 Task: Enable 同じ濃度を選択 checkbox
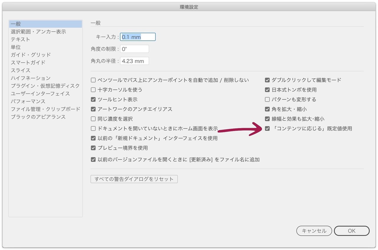coord(93,119)
